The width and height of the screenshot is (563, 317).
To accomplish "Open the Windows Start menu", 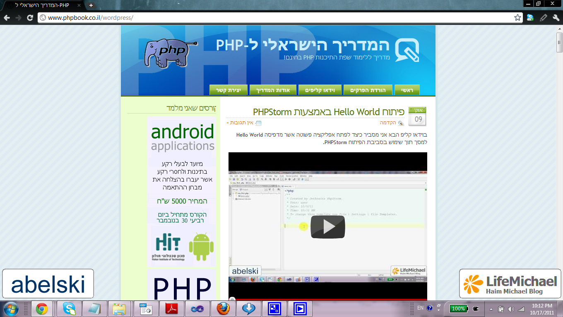I will [10, 308].
